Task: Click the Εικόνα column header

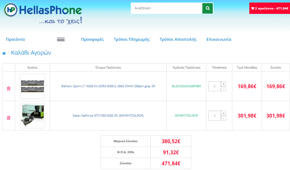Action: 32,68
